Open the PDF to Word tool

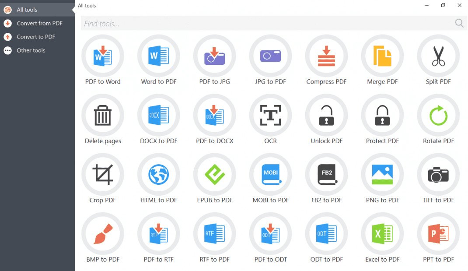(103, 56)
